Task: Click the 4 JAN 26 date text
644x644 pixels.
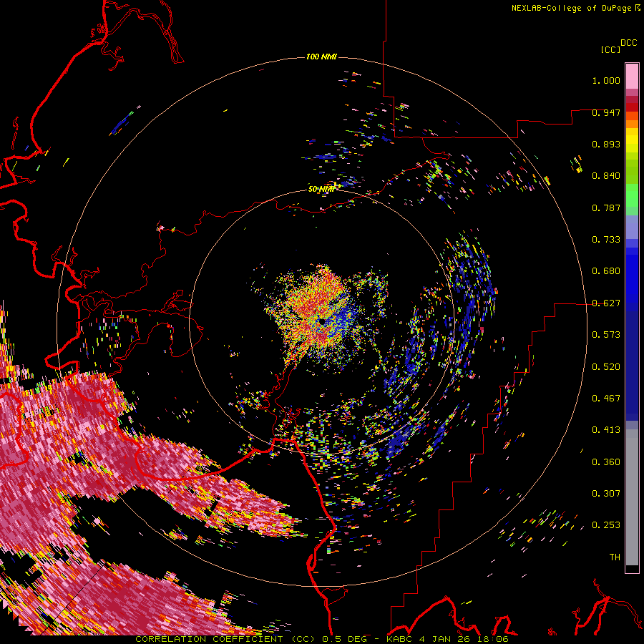Action: point(446,639)
